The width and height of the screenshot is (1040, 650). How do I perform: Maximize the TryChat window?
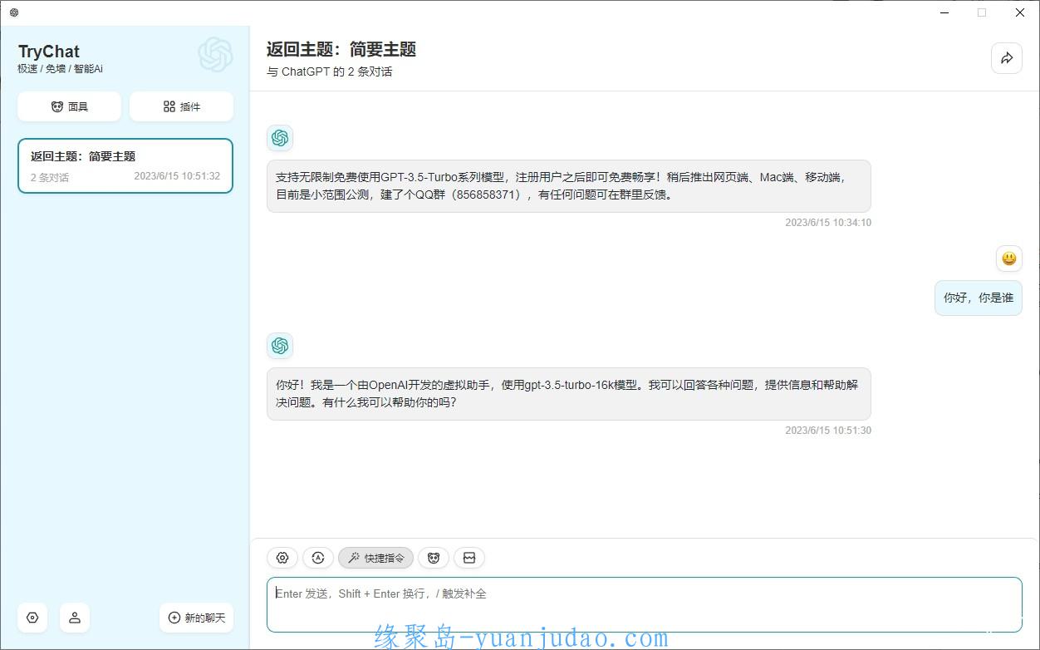point(982,12)
